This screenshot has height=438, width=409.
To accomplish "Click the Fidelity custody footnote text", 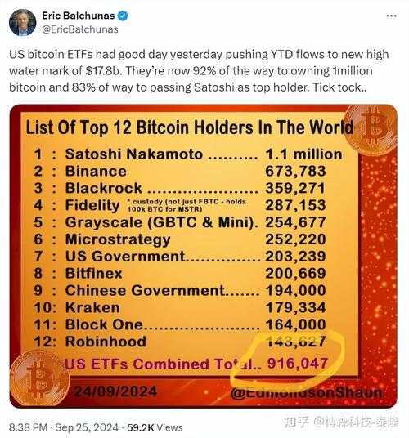I will tap(187, 205).
